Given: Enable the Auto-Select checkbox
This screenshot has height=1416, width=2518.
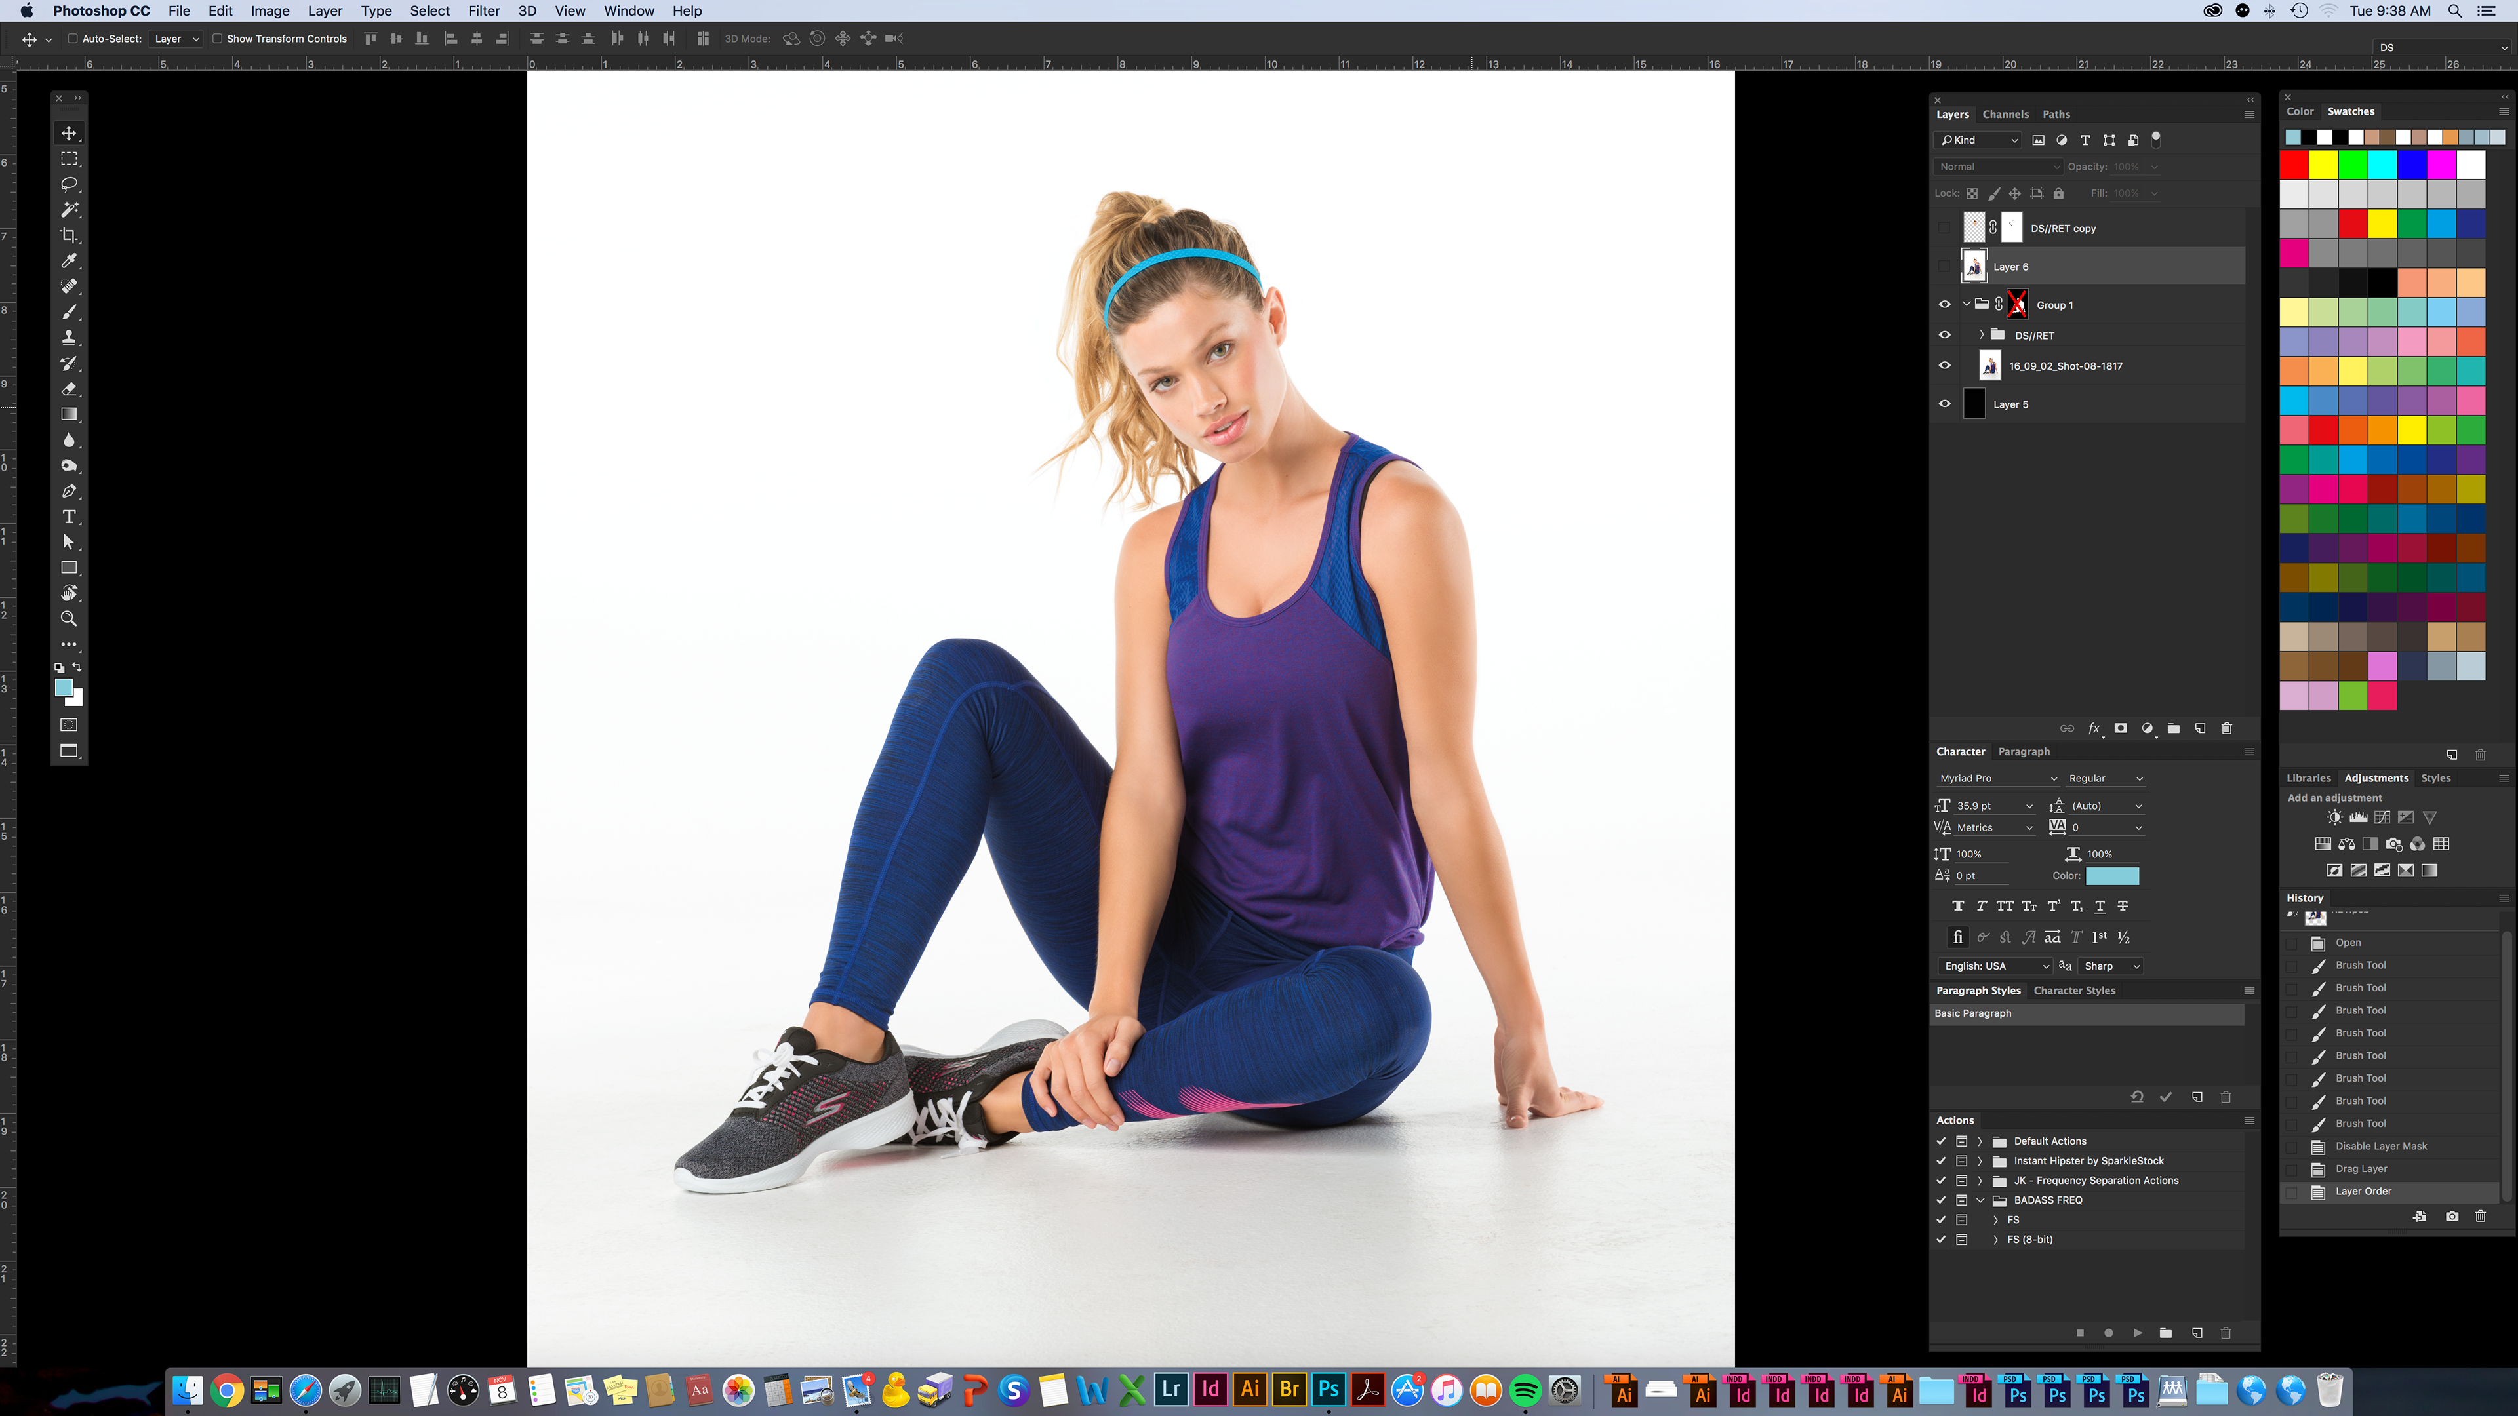Looking at the screenshot, I should (72, 39).
